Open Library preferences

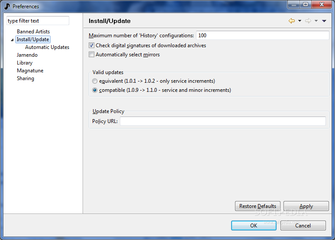click(x=25, y=63)
